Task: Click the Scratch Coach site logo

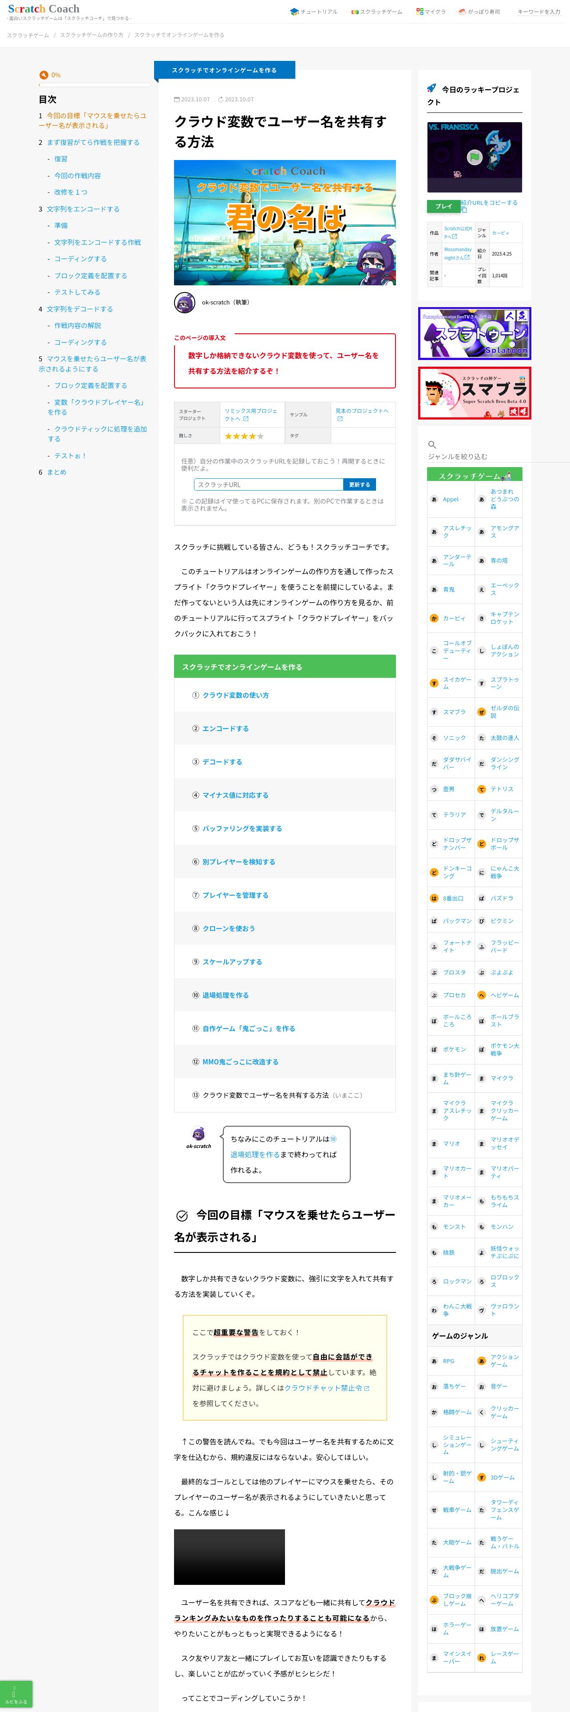Action: [44, 8]
